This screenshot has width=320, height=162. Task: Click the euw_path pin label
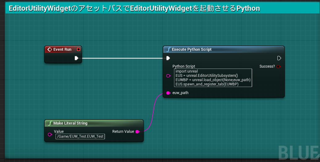click(181, 93)
